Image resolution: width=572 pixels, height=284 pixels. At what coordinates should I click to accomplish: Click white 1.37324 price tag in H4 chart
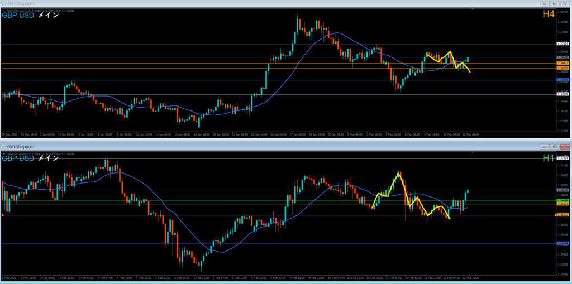(x=562, y=44)
